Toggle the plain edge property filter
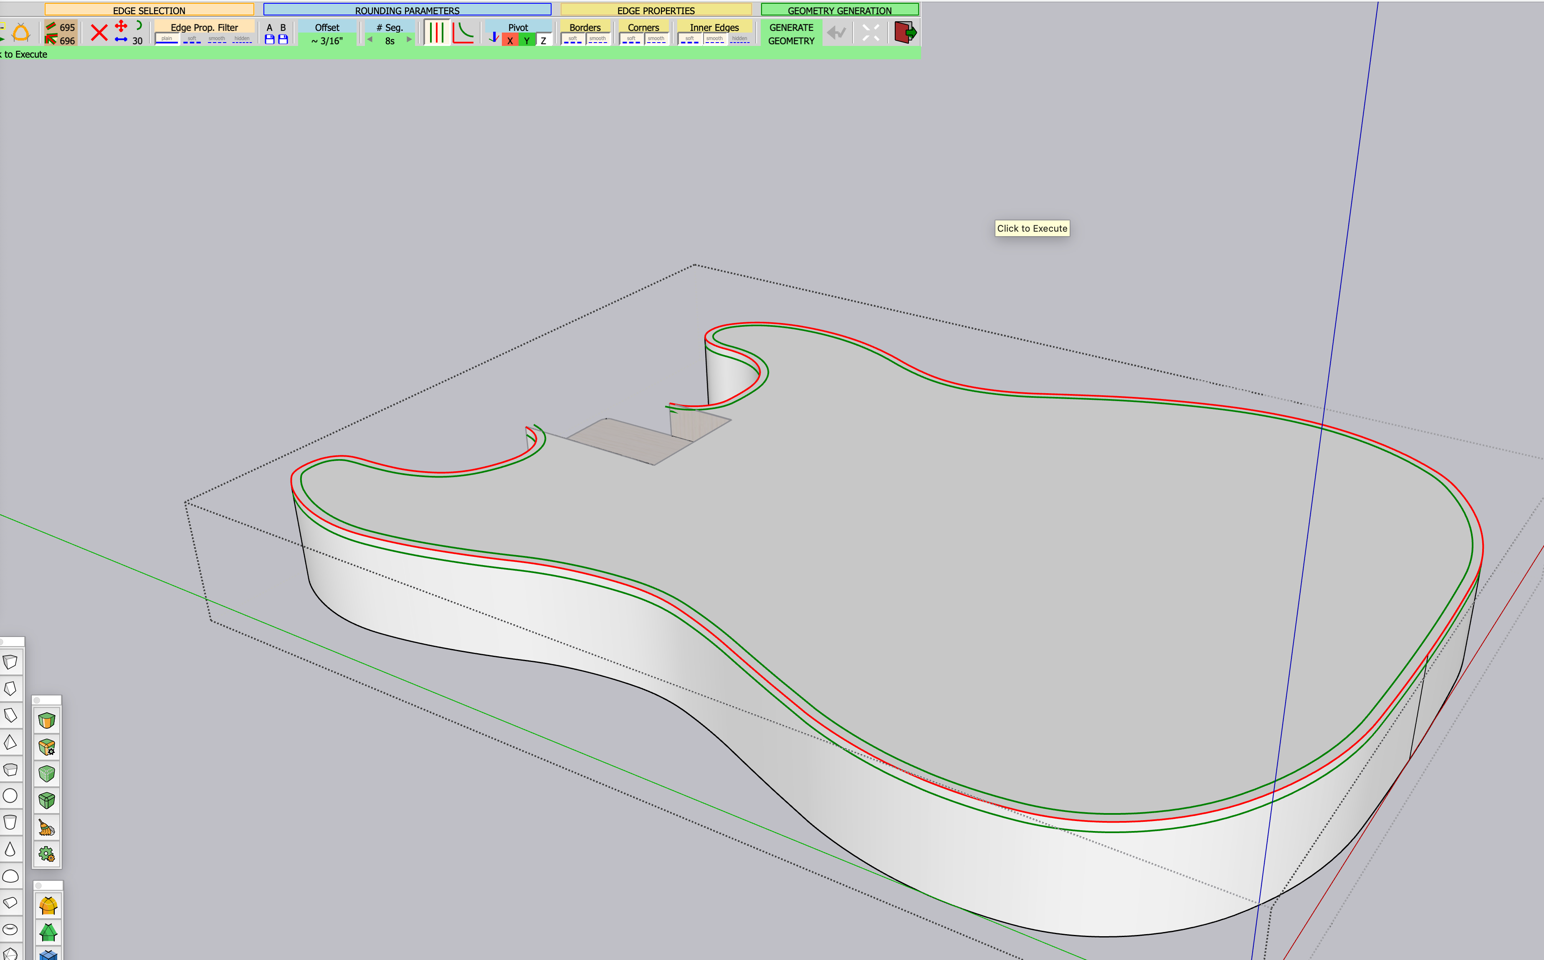Image resolution: width=1544 pixels, height=960 pixels. [167, 39]
